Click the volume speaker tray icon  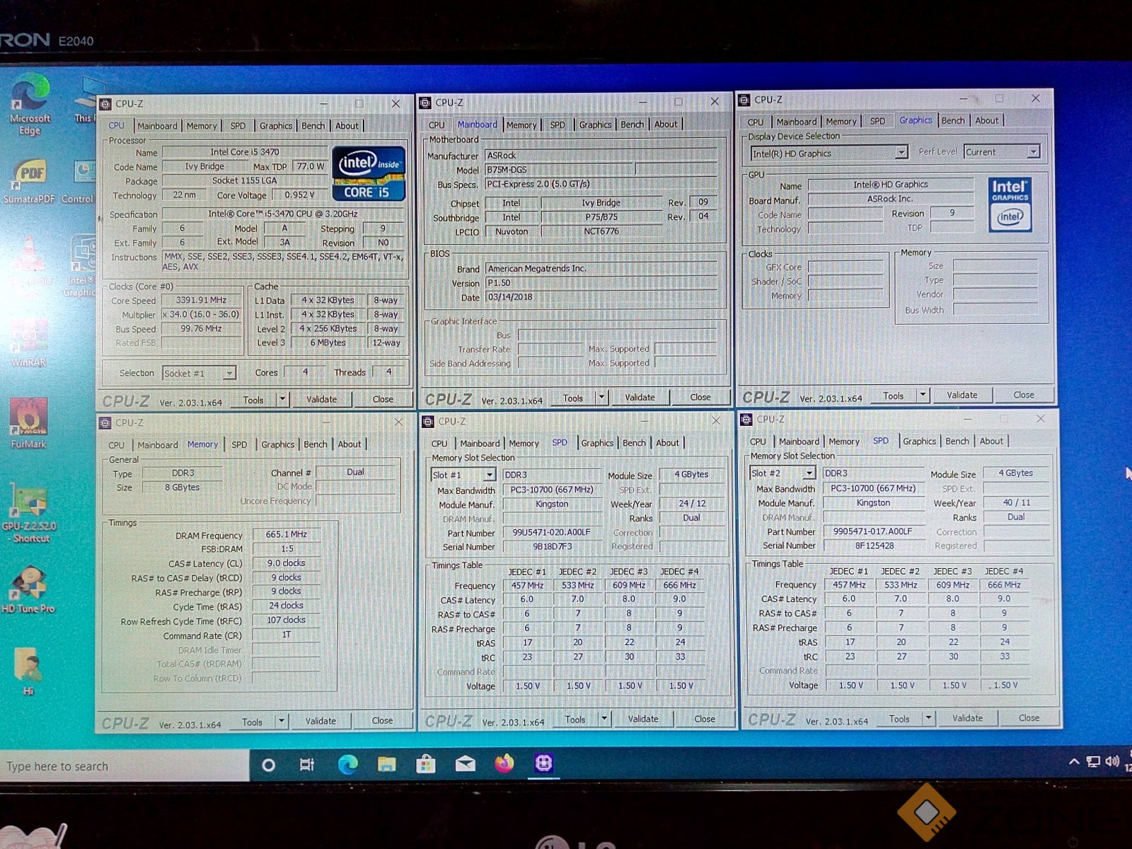(1111, 761)
